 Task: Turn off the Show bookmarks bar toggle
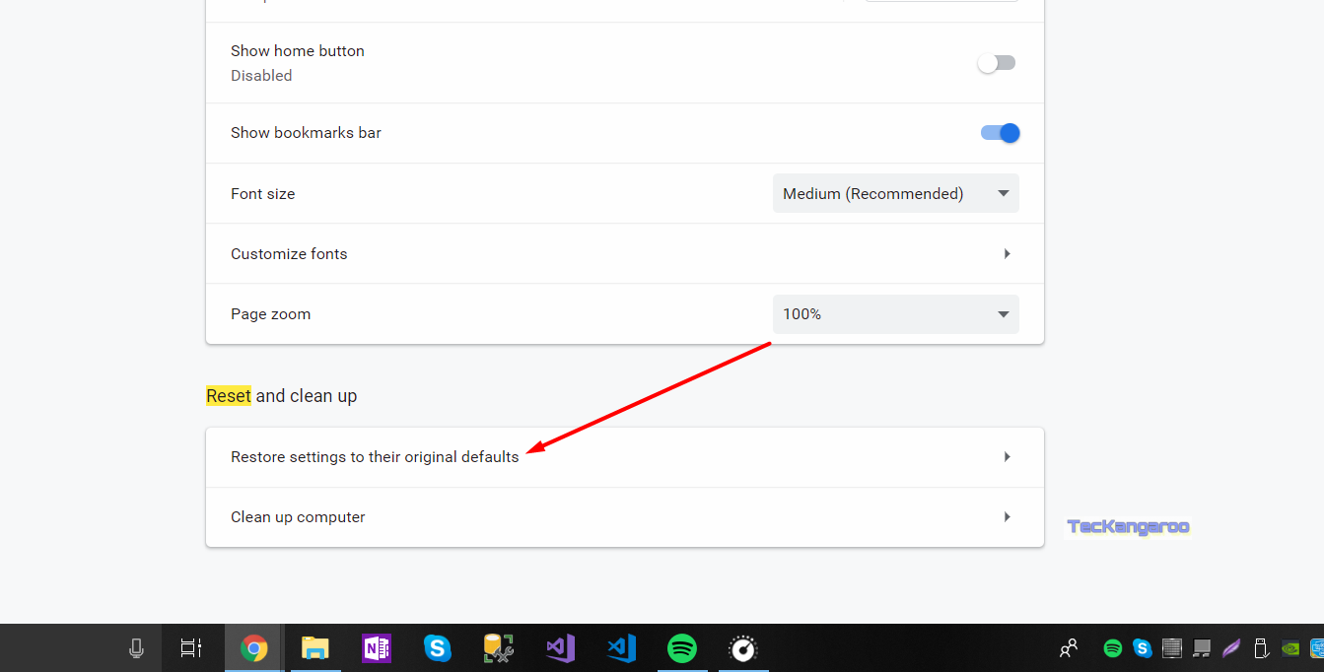click(x=1000, y=133)
